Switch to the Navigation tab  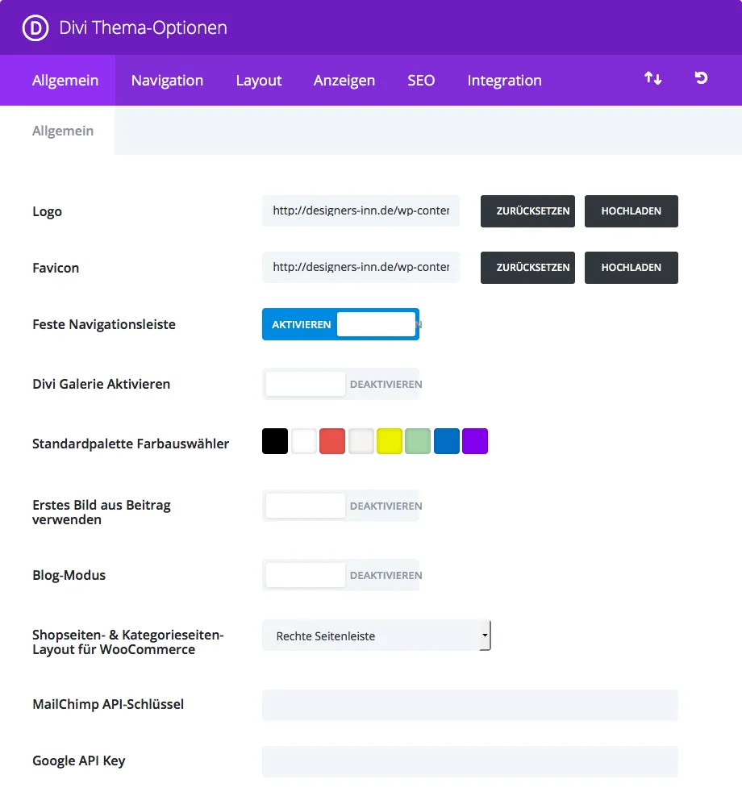pos(167,81)
